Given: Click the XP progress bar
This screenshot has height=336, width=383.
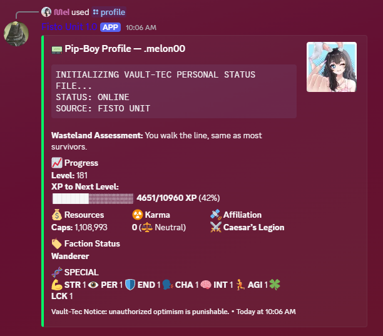Looking at the screenshot, I should pyautogui.click(x=93, y=198).
